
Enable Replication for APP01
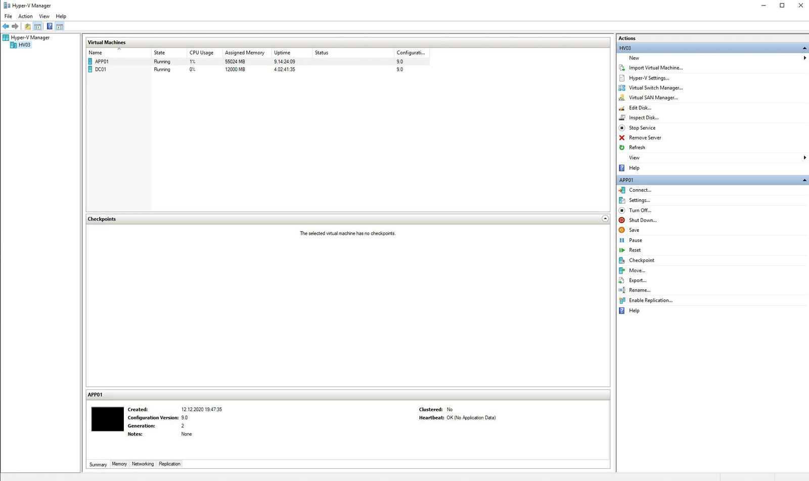(651, 300)
